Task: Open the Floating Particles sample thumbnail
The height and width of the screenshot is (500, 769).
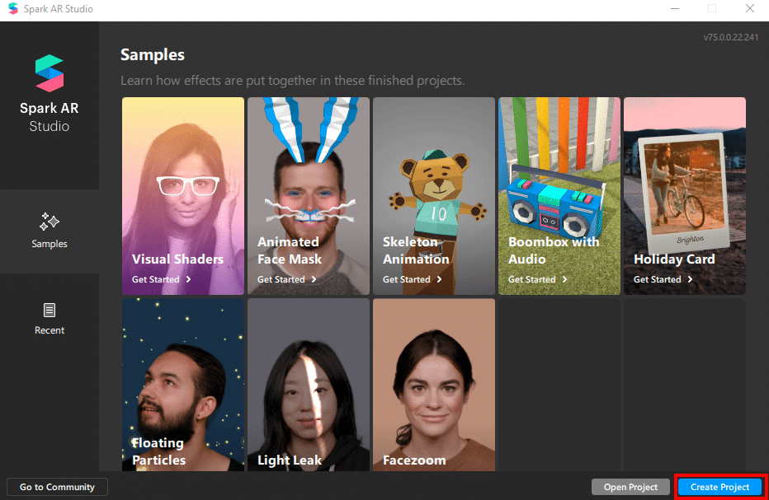Action: click(x=183, y=385)
